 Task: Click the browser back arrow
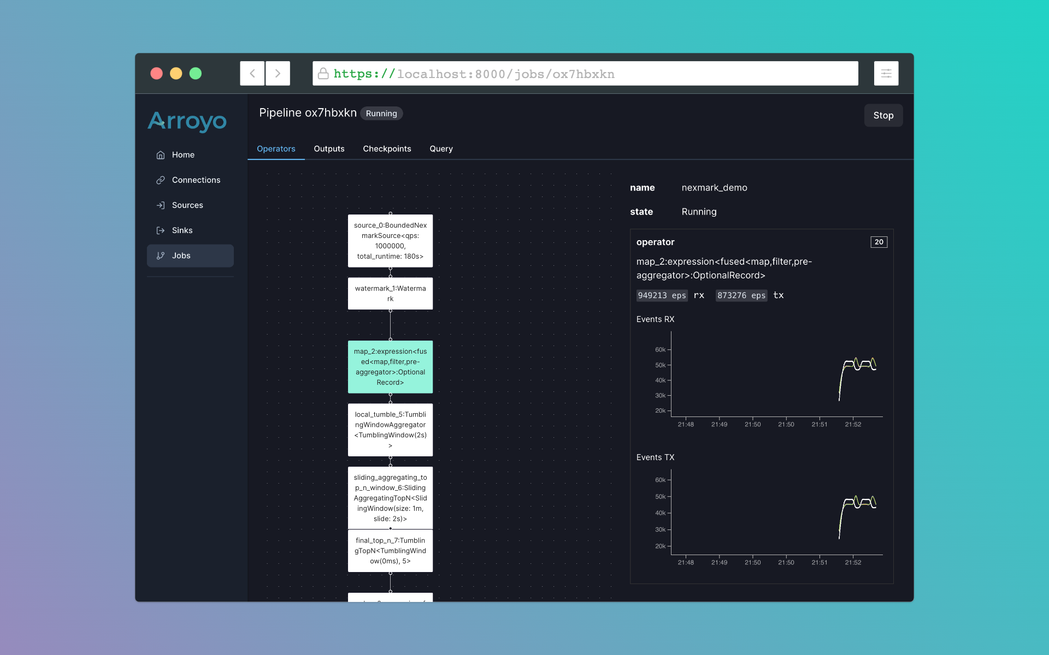pyautogui.click(x=252, y=73)
